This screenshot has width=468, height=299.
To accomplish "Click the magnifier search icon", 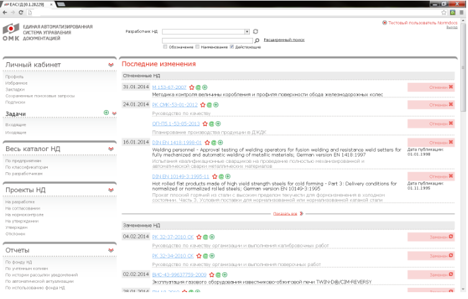I will (x=257, y=40).
